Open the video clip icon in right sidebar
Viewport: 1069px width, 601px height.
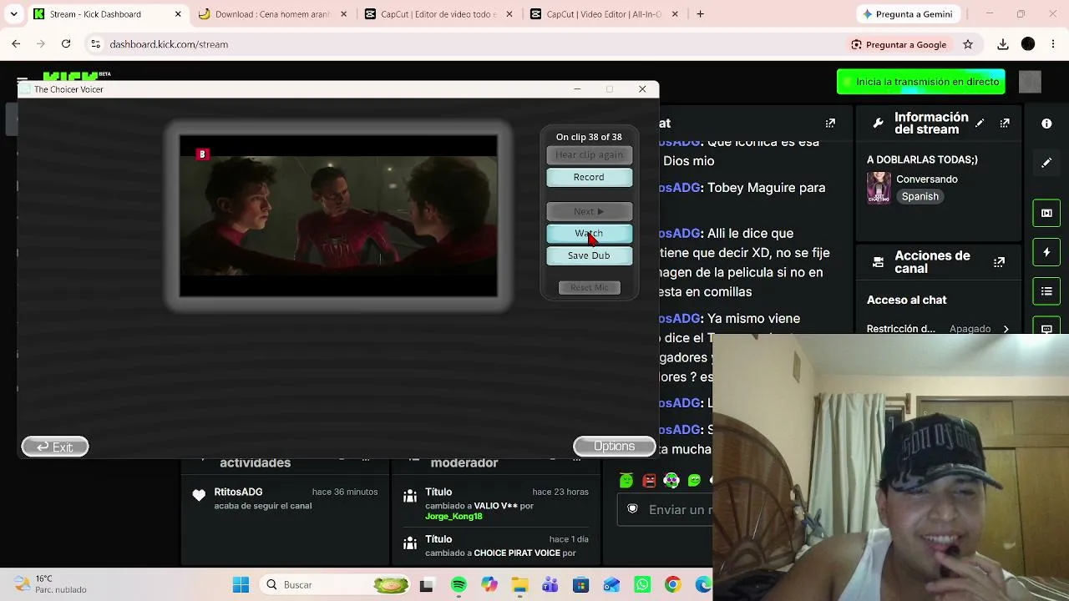[x=1046, y=213]
